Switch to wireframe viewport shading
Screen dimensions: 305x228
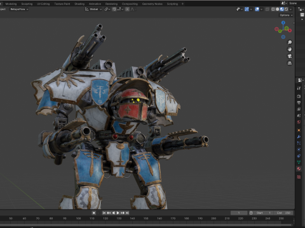tap(273, 9)
